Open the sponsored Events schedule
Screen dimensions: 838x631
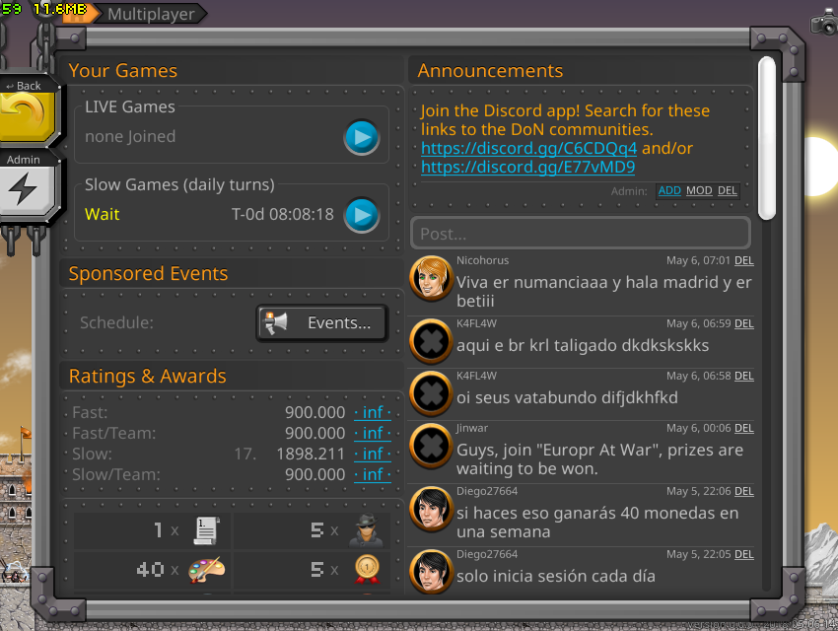pos(321,322)
